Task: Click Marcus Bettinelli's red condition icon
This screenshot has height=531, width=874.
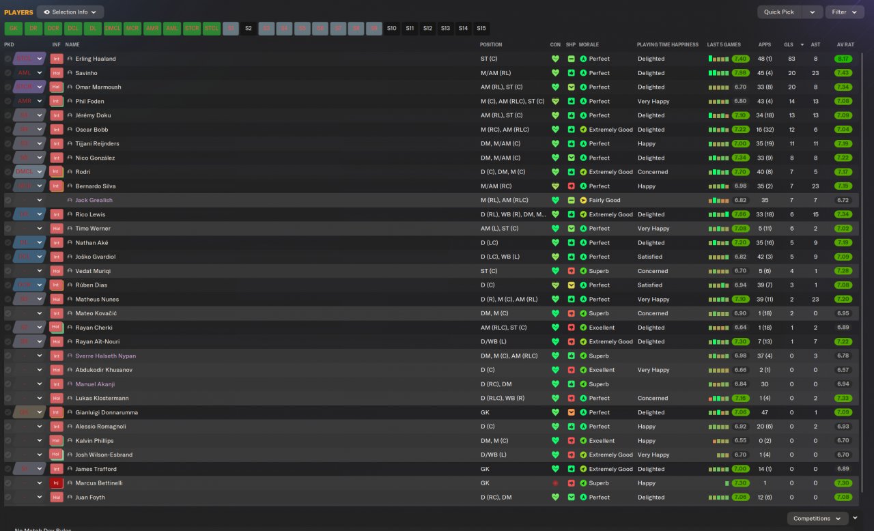Action: click(555, 483)
